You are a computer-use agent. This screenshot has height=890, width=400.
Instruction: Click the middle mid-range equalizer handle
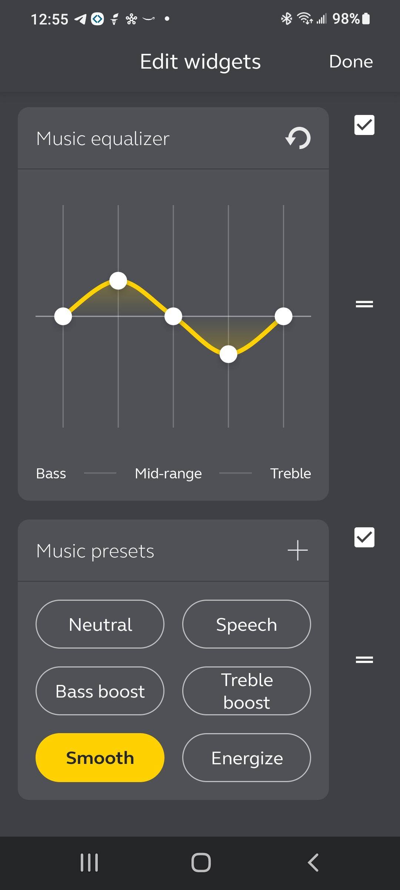173,316
